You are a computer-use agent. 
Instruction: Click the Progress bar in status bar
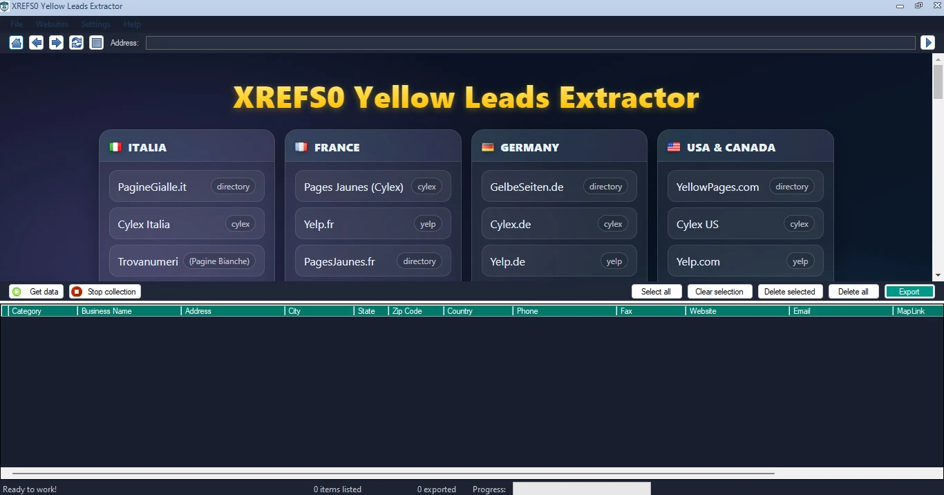point(581,489)
